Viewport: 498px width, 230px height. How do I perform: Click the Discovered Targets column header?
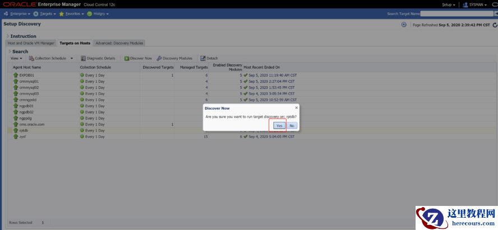coord(158,67)
